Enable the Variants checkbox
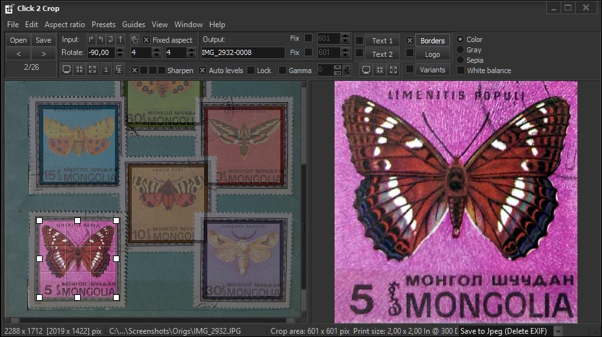This screenshot has height=337, width=602. coord(410,69)
